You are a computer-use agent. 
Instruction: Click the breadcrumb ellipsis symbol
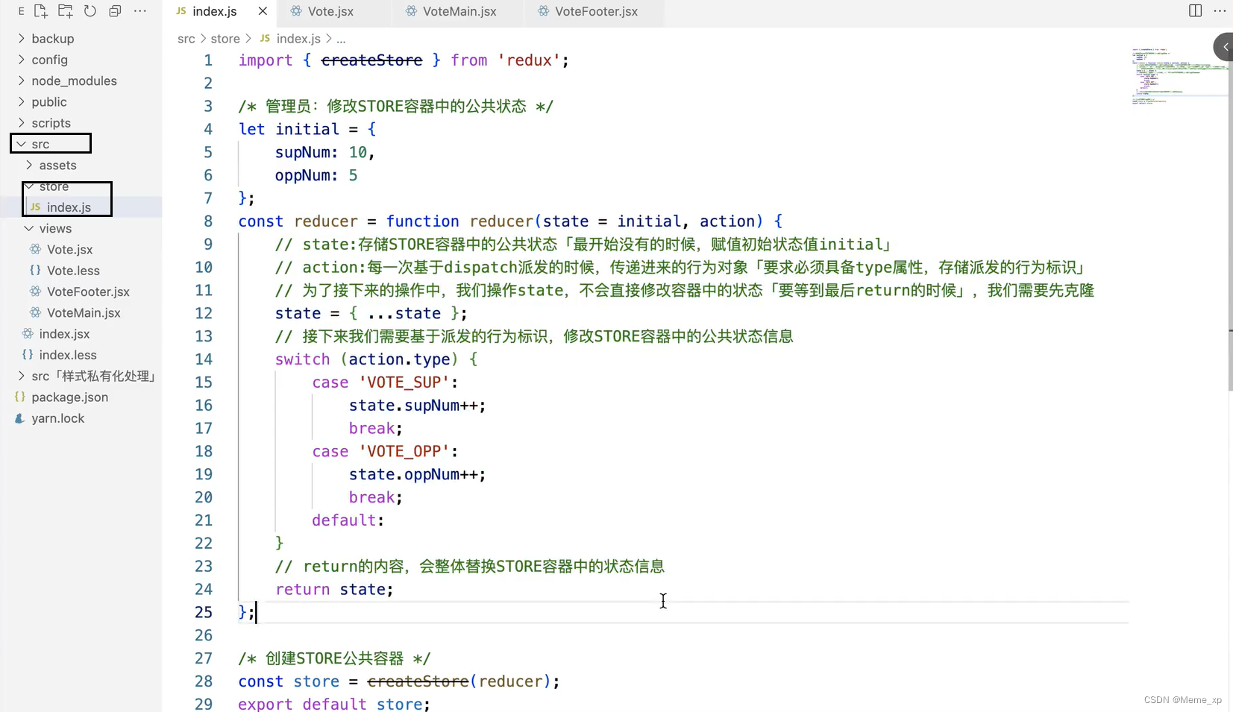pos(341,39)
